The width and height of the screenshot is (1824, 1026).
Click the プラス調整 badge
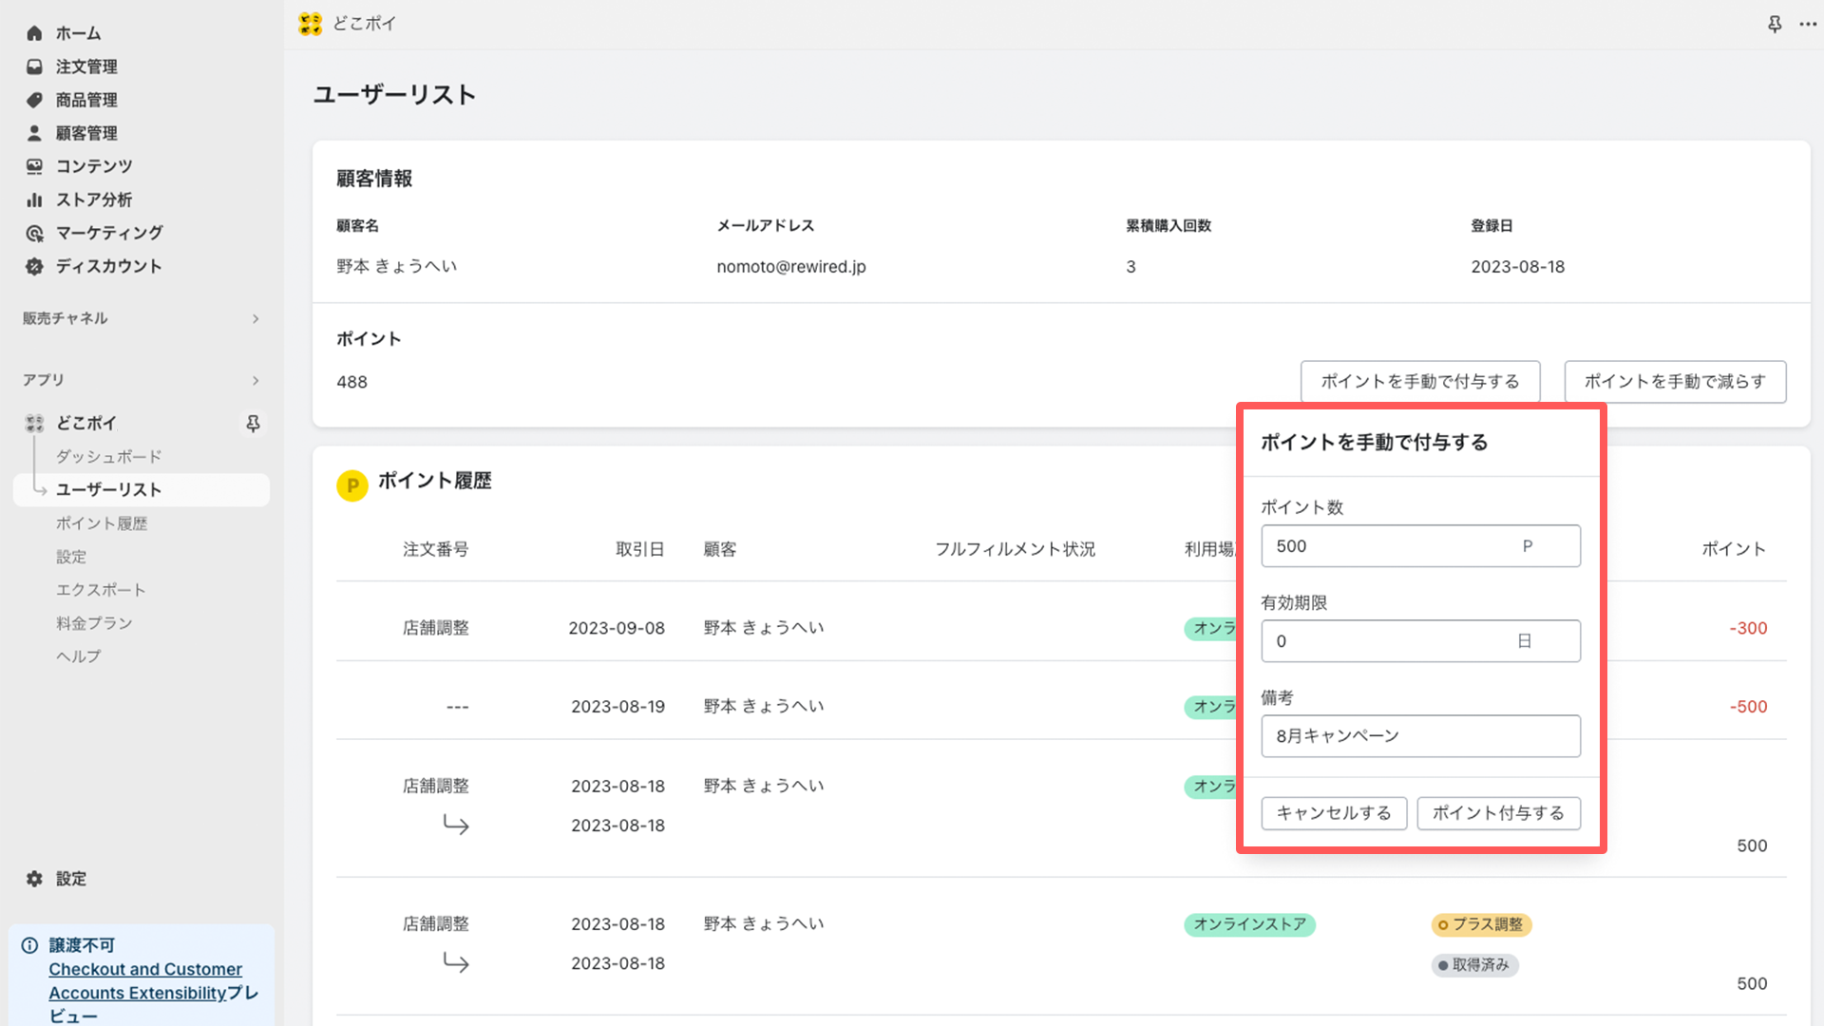tap(1481, 924)
